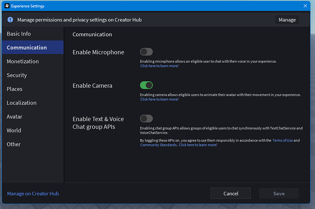Image resolution: width=315 pixels, height=209 pixels.
Task: Click the Enabling microphone description text
Action: [208, 62]
